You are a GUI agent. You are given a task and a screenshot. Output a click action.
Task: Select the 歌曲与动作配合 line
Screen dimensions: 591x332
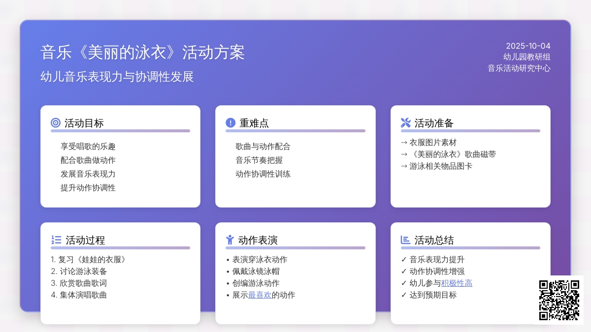pyautogui.click(x=263, y=147)
